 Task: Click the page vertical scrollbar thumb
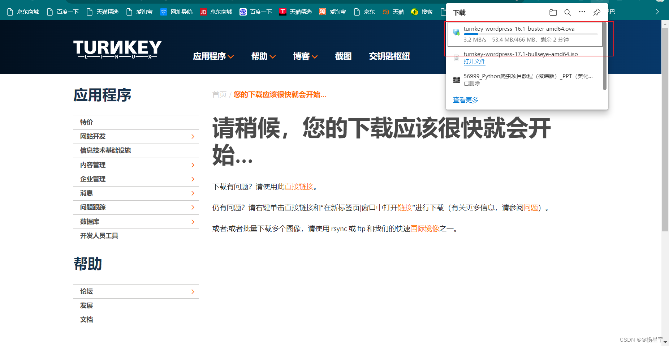click(x=665, y=129)
